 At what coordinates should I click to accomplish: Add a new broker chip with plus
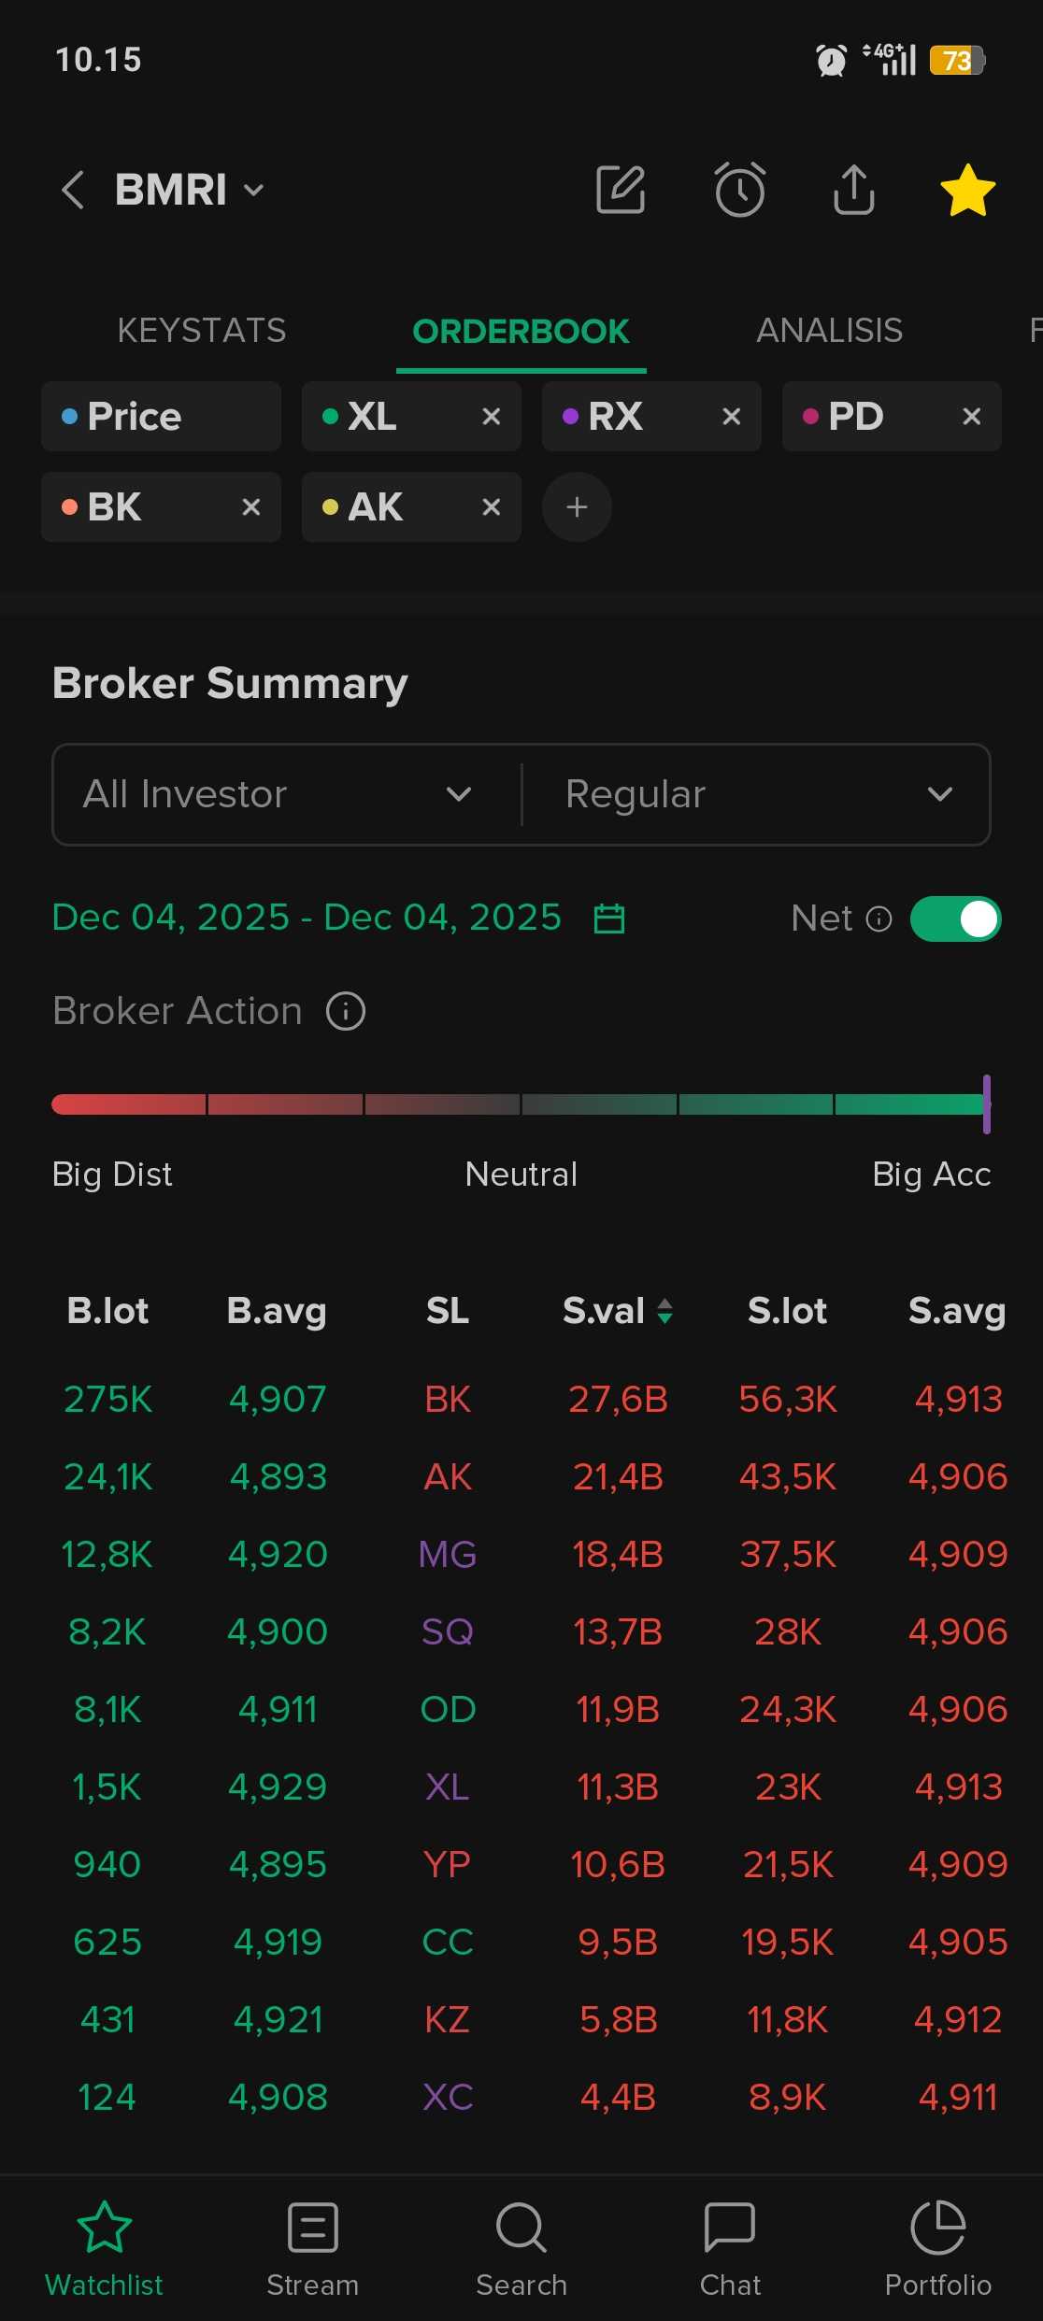[577, 506]
